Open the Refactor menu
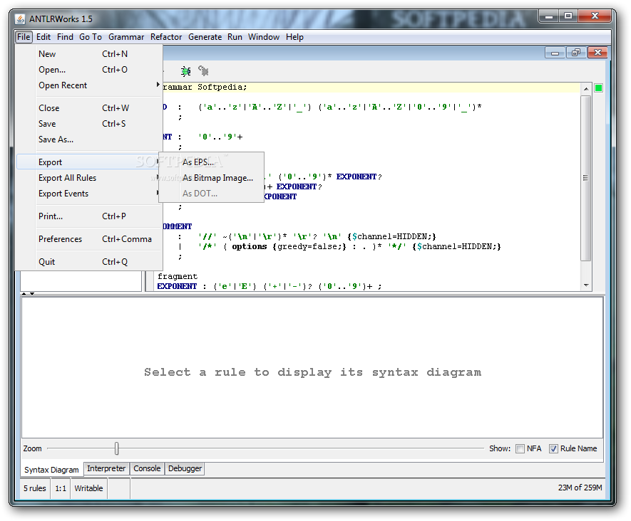 pyautogui.click(x=166, y=37)
